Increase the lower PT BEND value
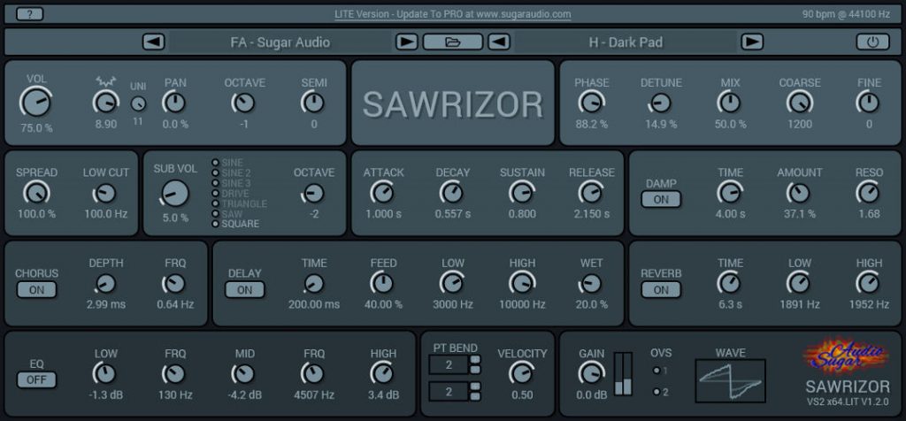This screenshot has height=421, width=906. click(475, 387)
